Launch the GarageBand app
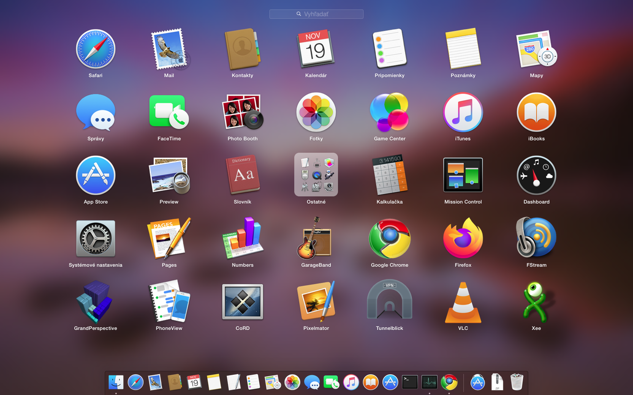 [x=316, y=238]
